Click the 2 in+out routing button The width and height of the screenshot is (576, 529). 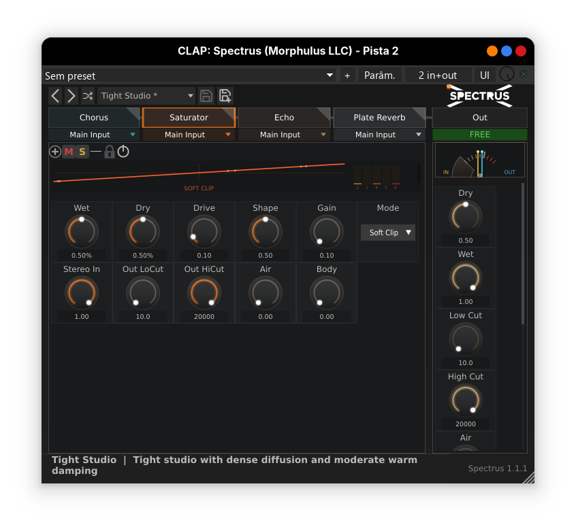coord(438,75)
